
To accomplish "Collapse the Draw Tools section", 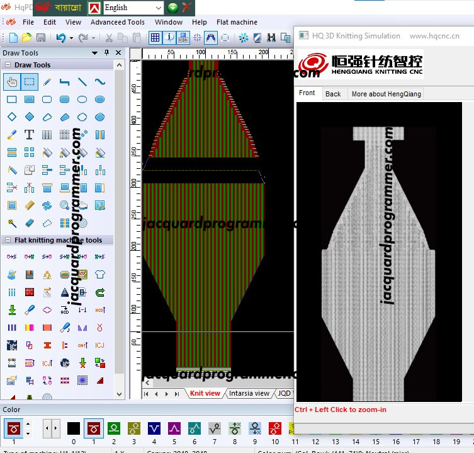I will (8, 65).
